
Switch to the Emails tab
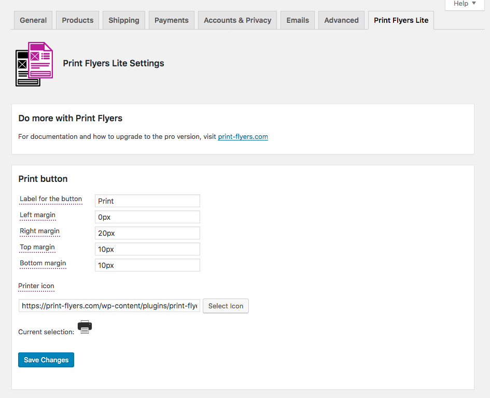pyautogui.click(x=298, y=20)
